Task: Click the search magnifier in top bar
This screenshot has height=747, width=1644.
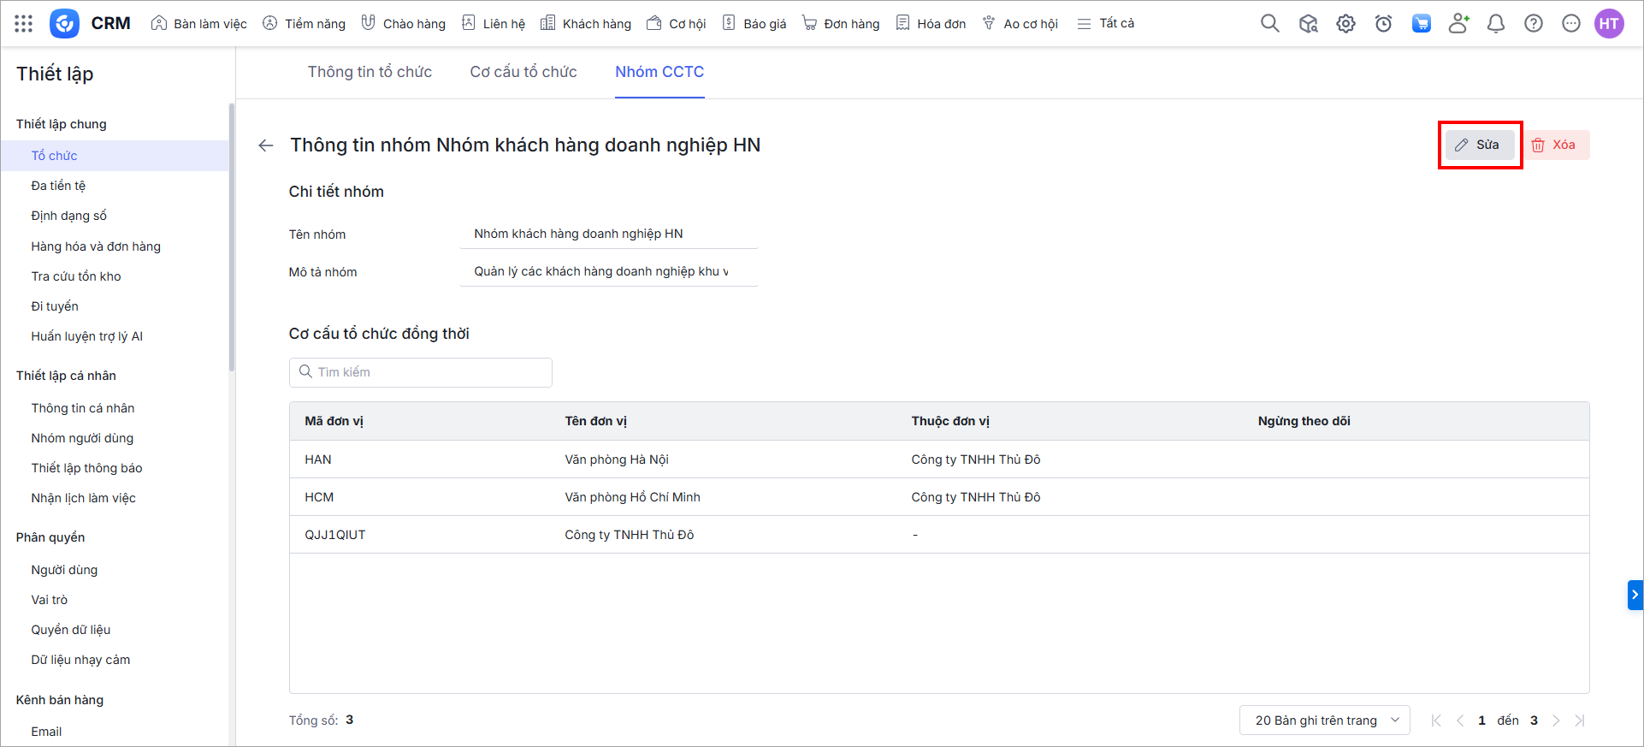Action: [x=1270, y=24]
